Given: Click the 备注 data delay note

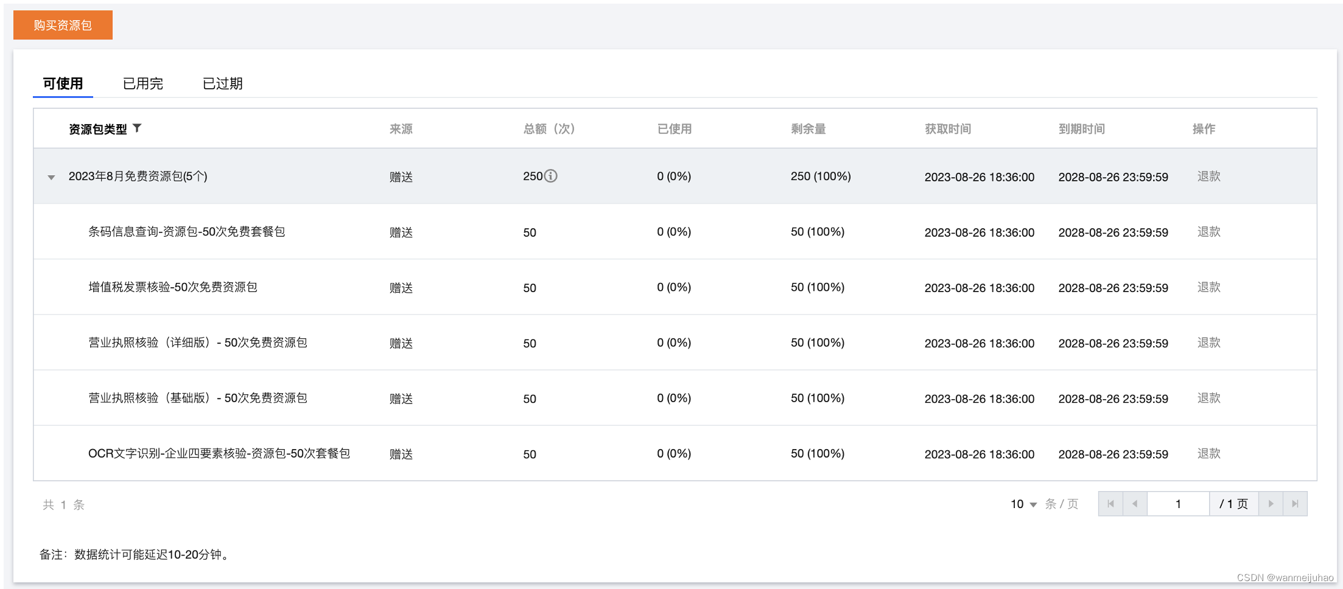Looking at the screenshot, I should pos(135,554).
